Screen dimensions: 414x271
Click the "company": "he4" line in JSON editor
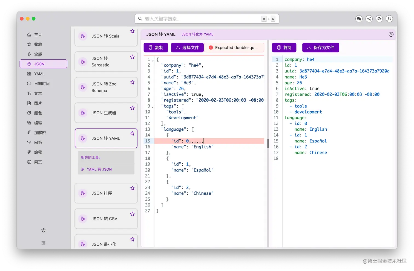(x=182, y=65)
